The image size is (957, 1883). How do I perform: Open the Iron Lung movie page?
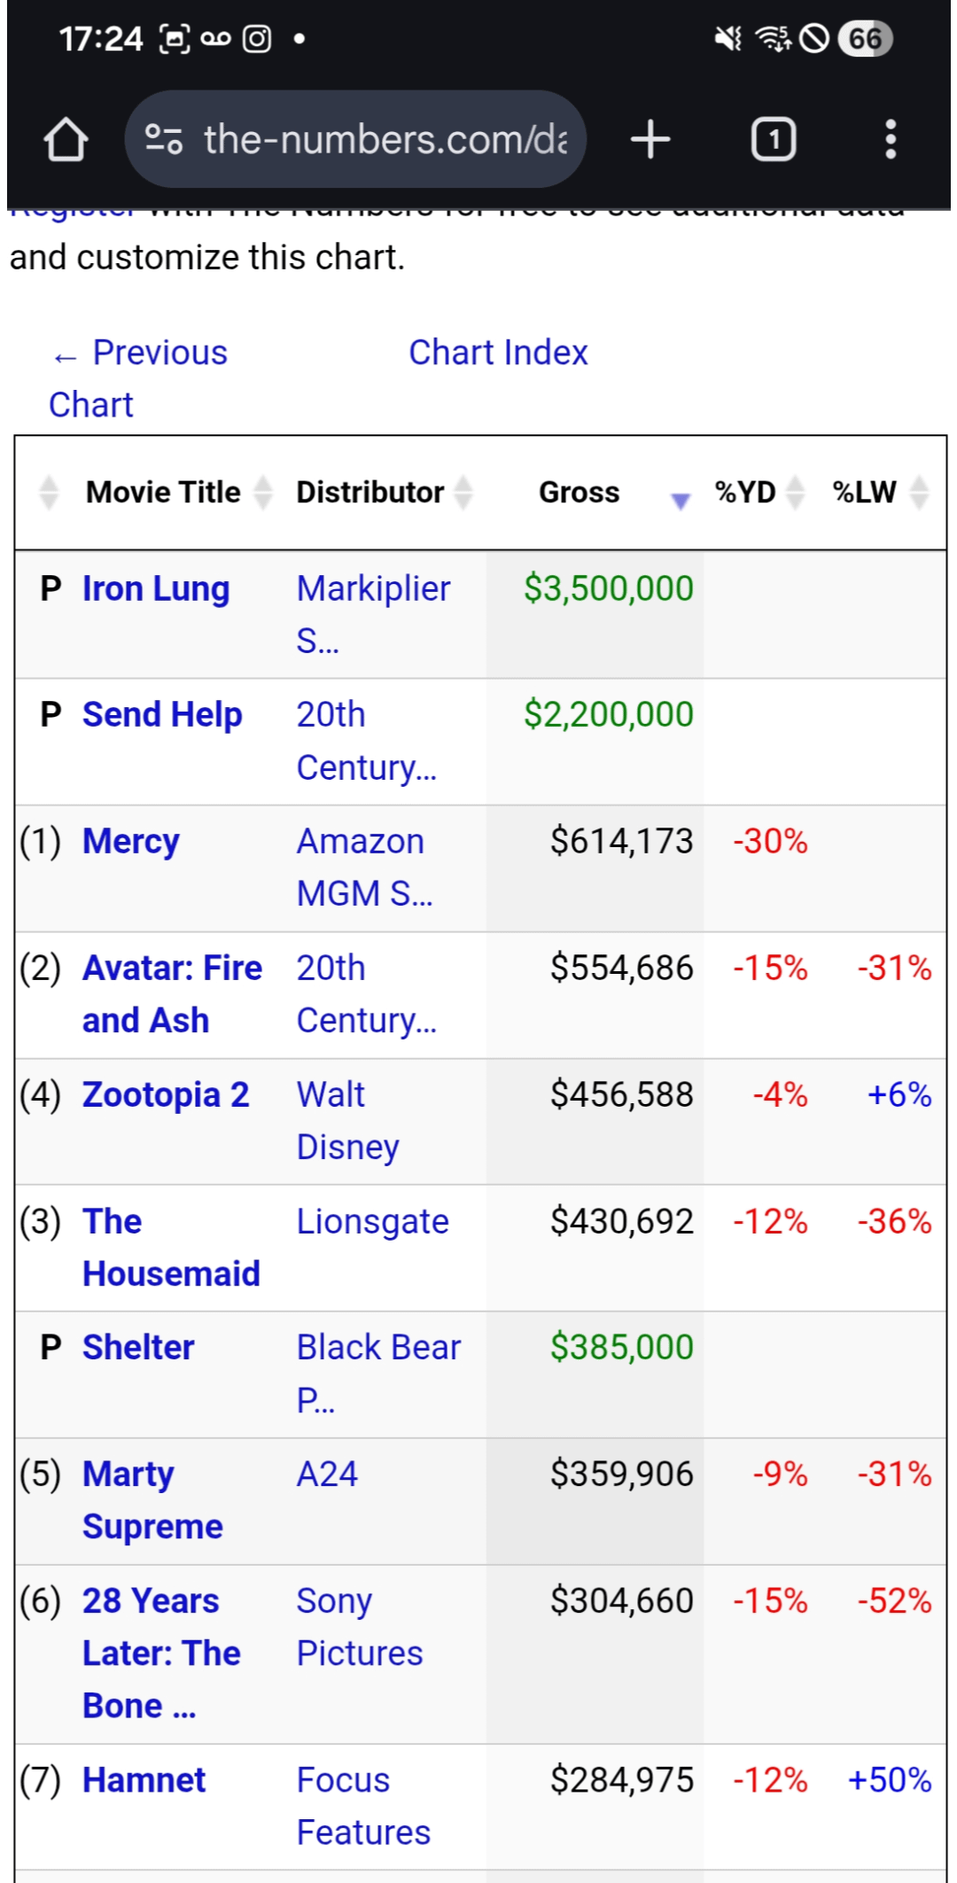tap(156, 589)
